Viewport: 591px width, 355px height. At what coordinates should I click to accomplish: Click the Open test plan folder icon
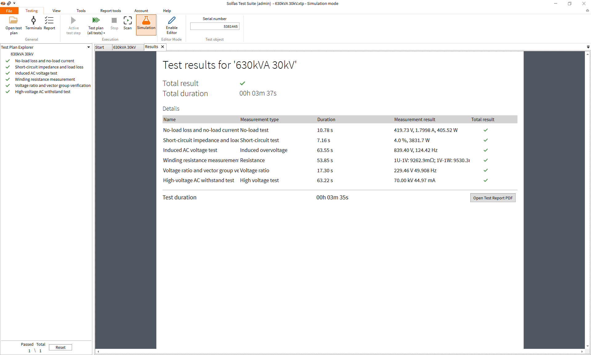pos(14,21)
